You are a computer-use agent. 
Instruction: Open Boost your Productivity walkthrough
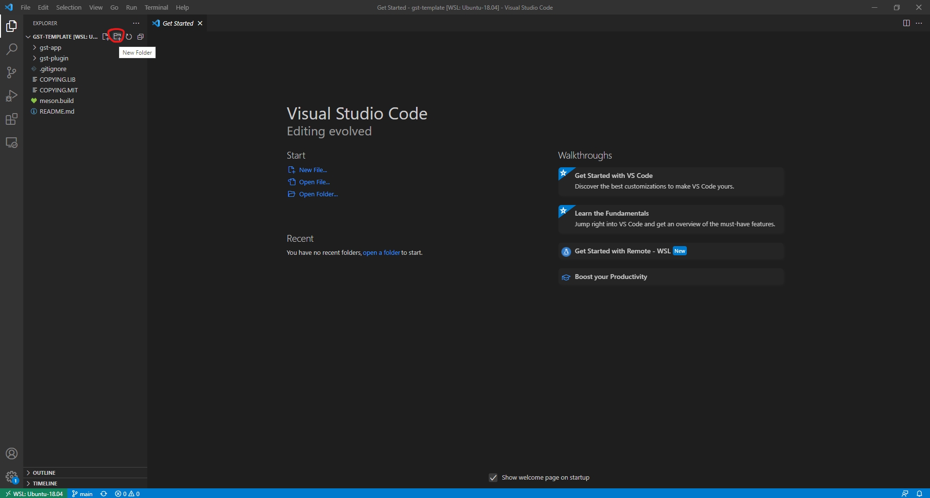click(x=671, y=277)
